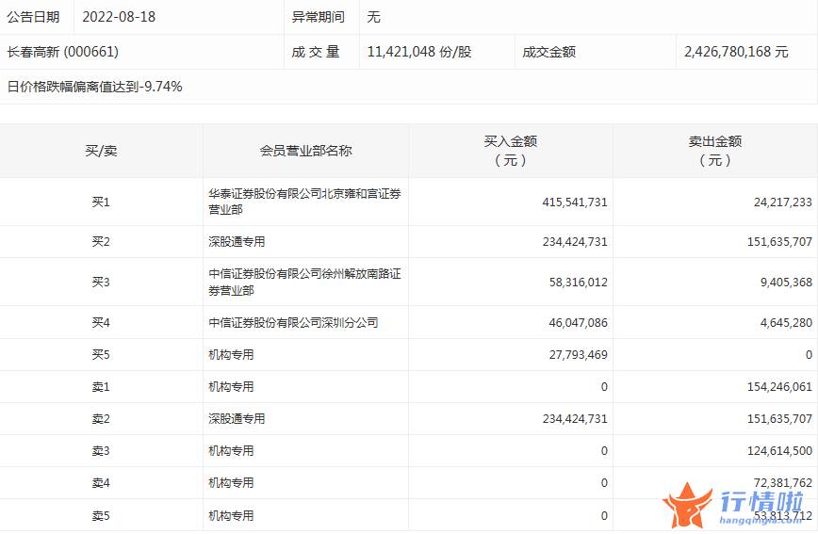Click sell amount 72,381,762

(x=782, y=483)
